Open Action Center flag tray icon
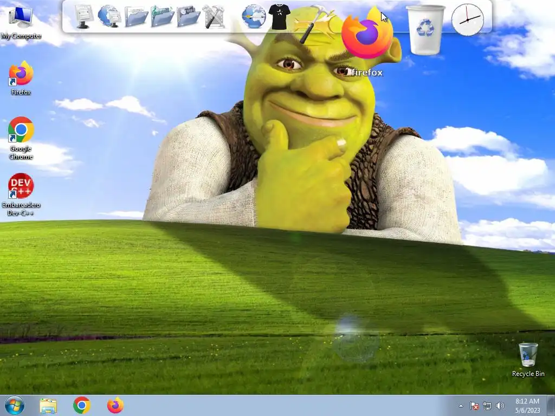The height and width of the screenshot is (416, 555). [474, 406]
